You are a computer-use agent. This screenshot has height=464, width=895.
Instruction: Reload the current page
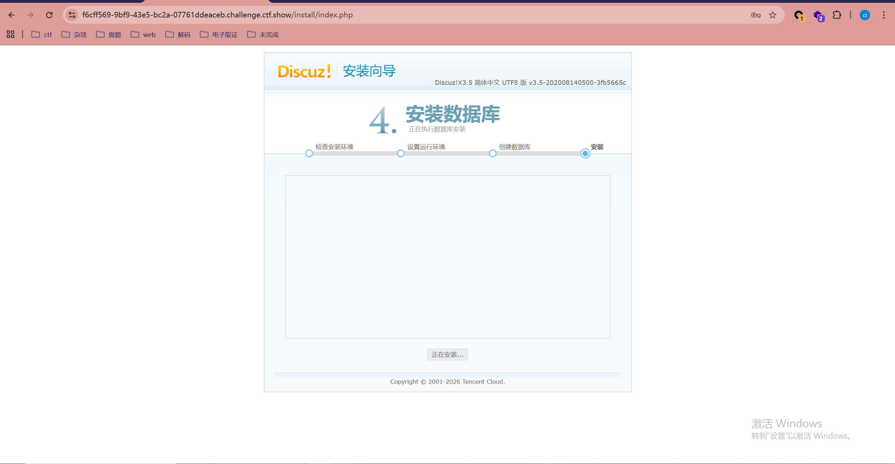[49, 15]
